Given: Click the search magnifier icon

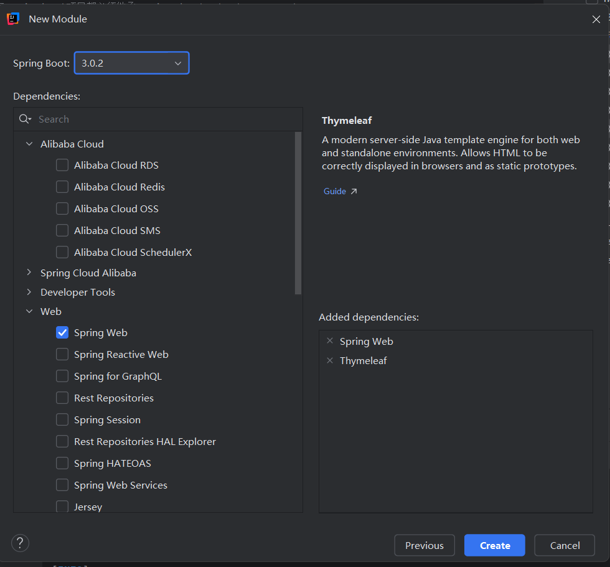Looking at the screenshot, I should (x=26, y=119).
